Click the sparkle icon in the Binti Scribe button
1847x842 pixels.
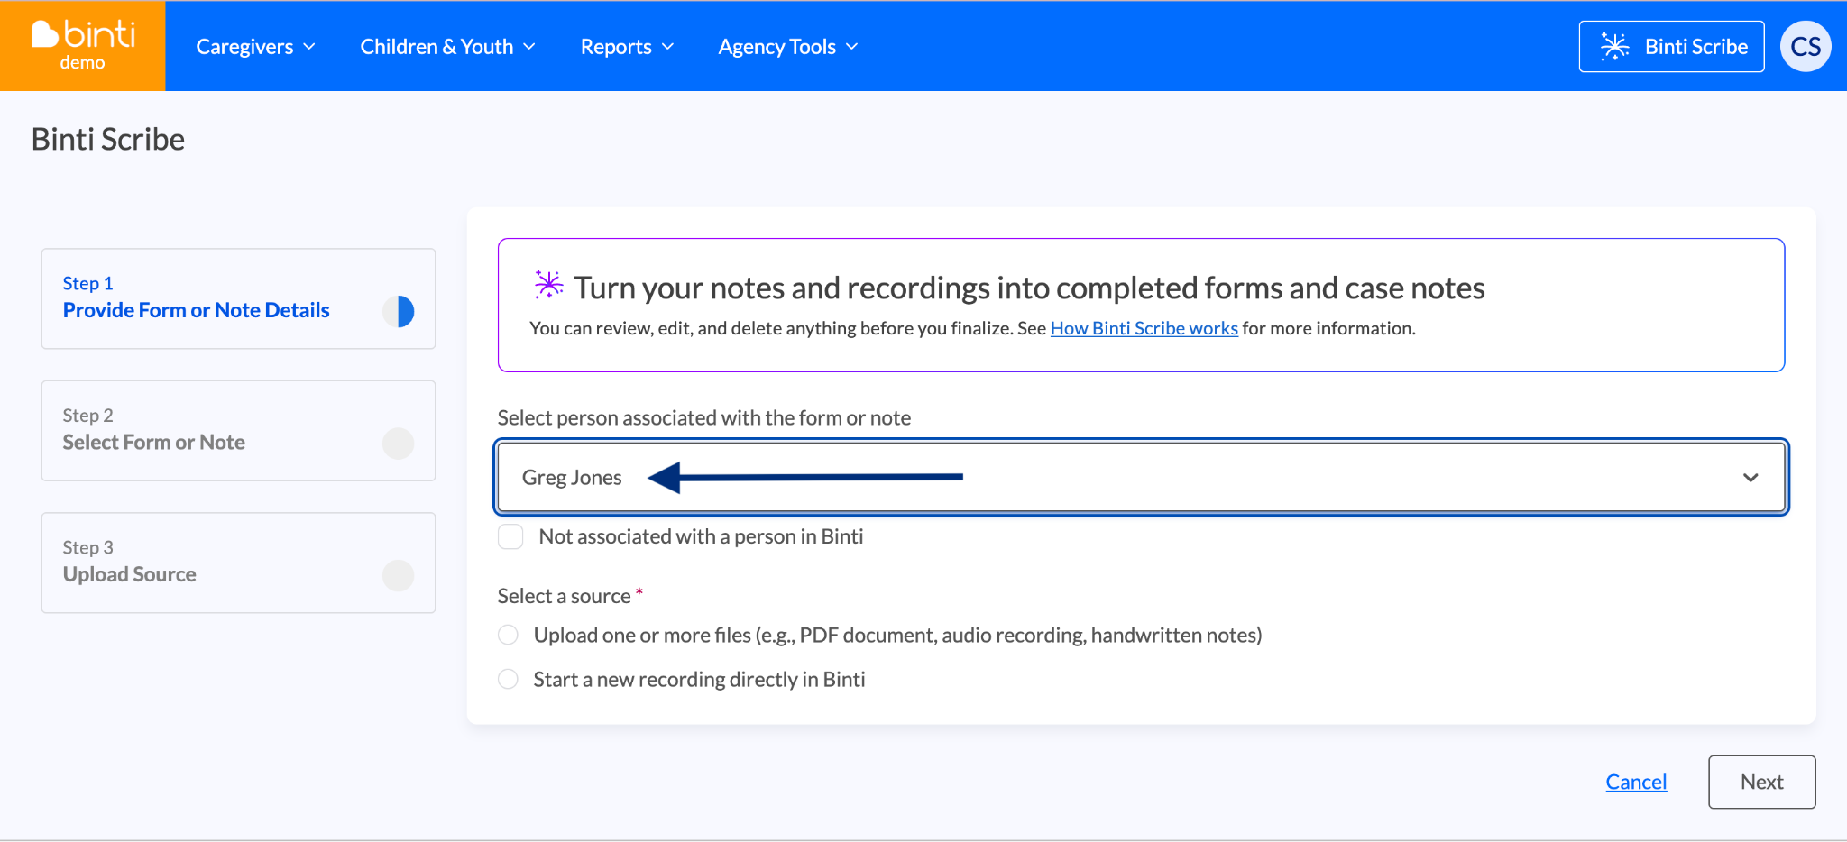[x=1614, y=47]
